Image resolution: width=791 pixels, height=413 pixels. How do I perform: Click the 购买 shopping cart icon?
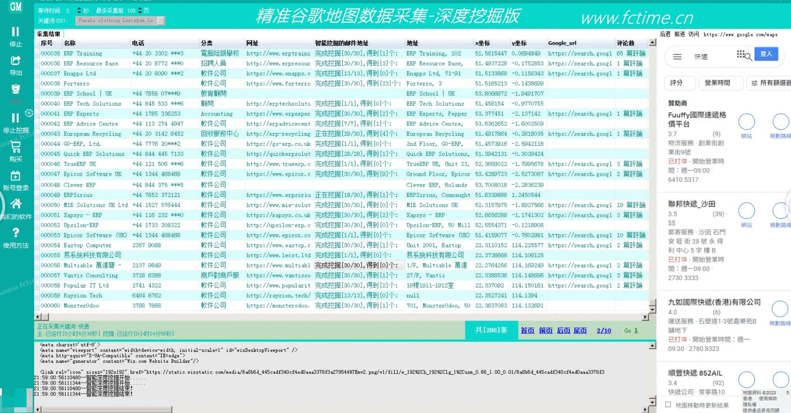click(x=15, y=147)
